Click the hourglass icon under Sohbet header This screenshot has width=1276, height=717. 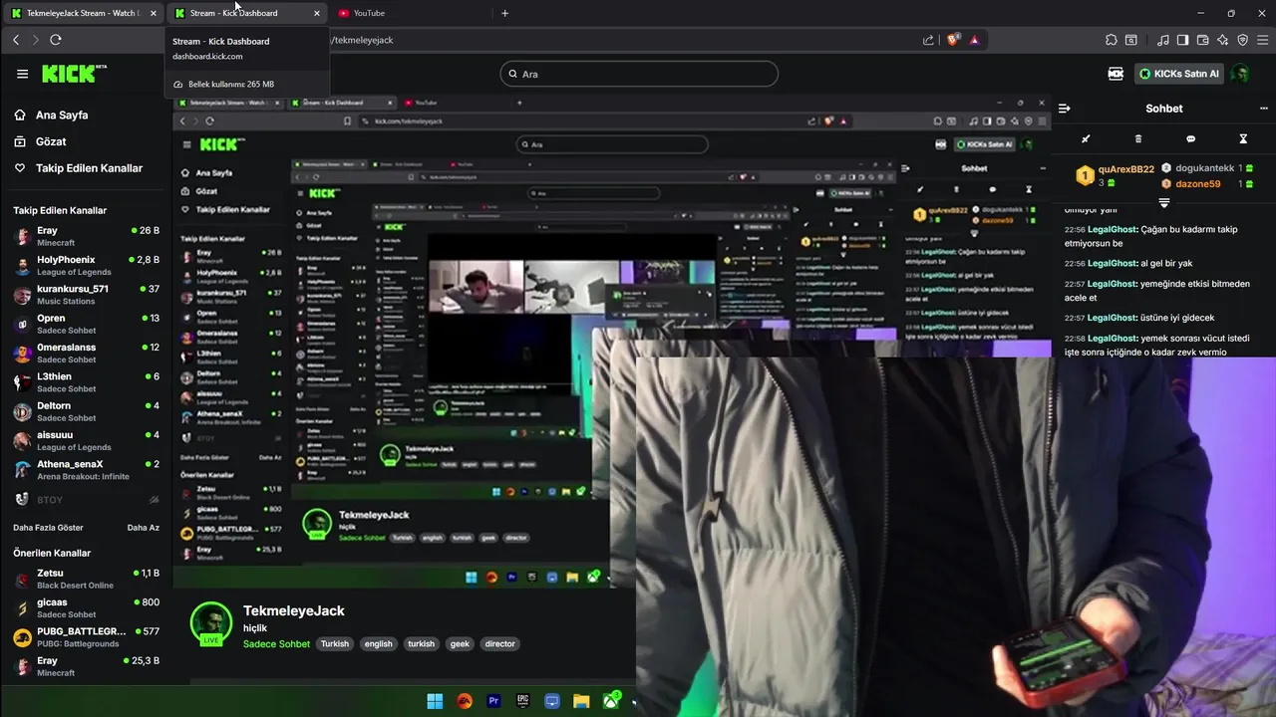(1243, 138)
